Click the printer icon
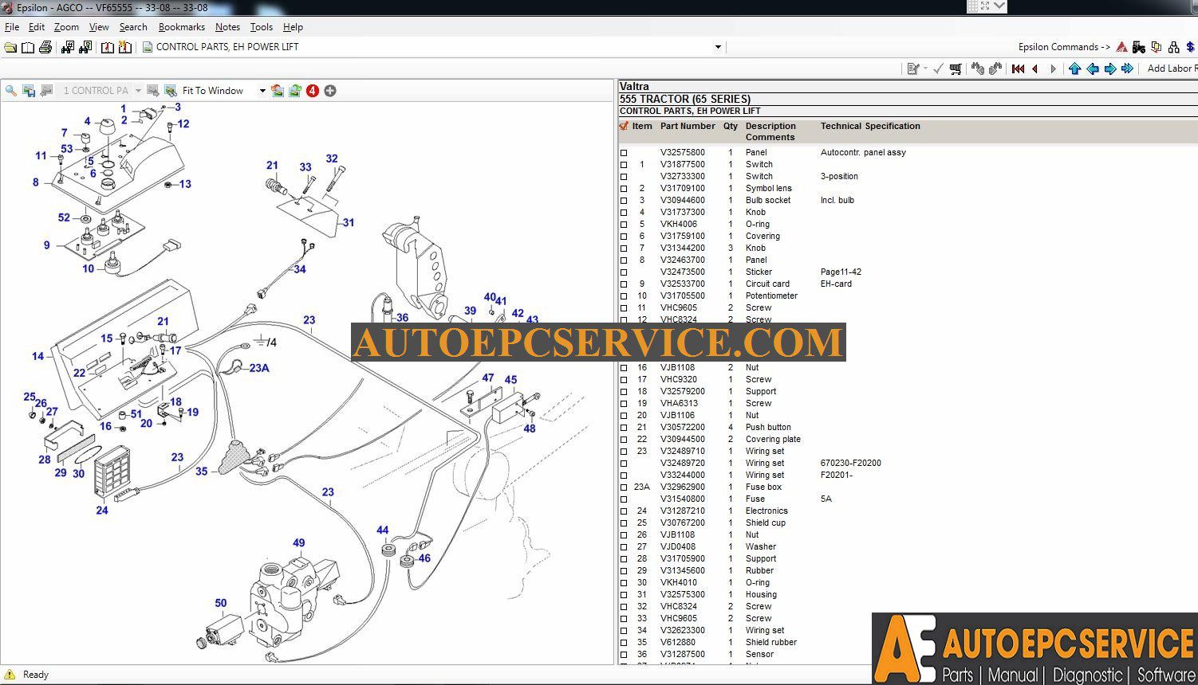1198x685 pixels. pyautogui.click(x=45, y=47)
